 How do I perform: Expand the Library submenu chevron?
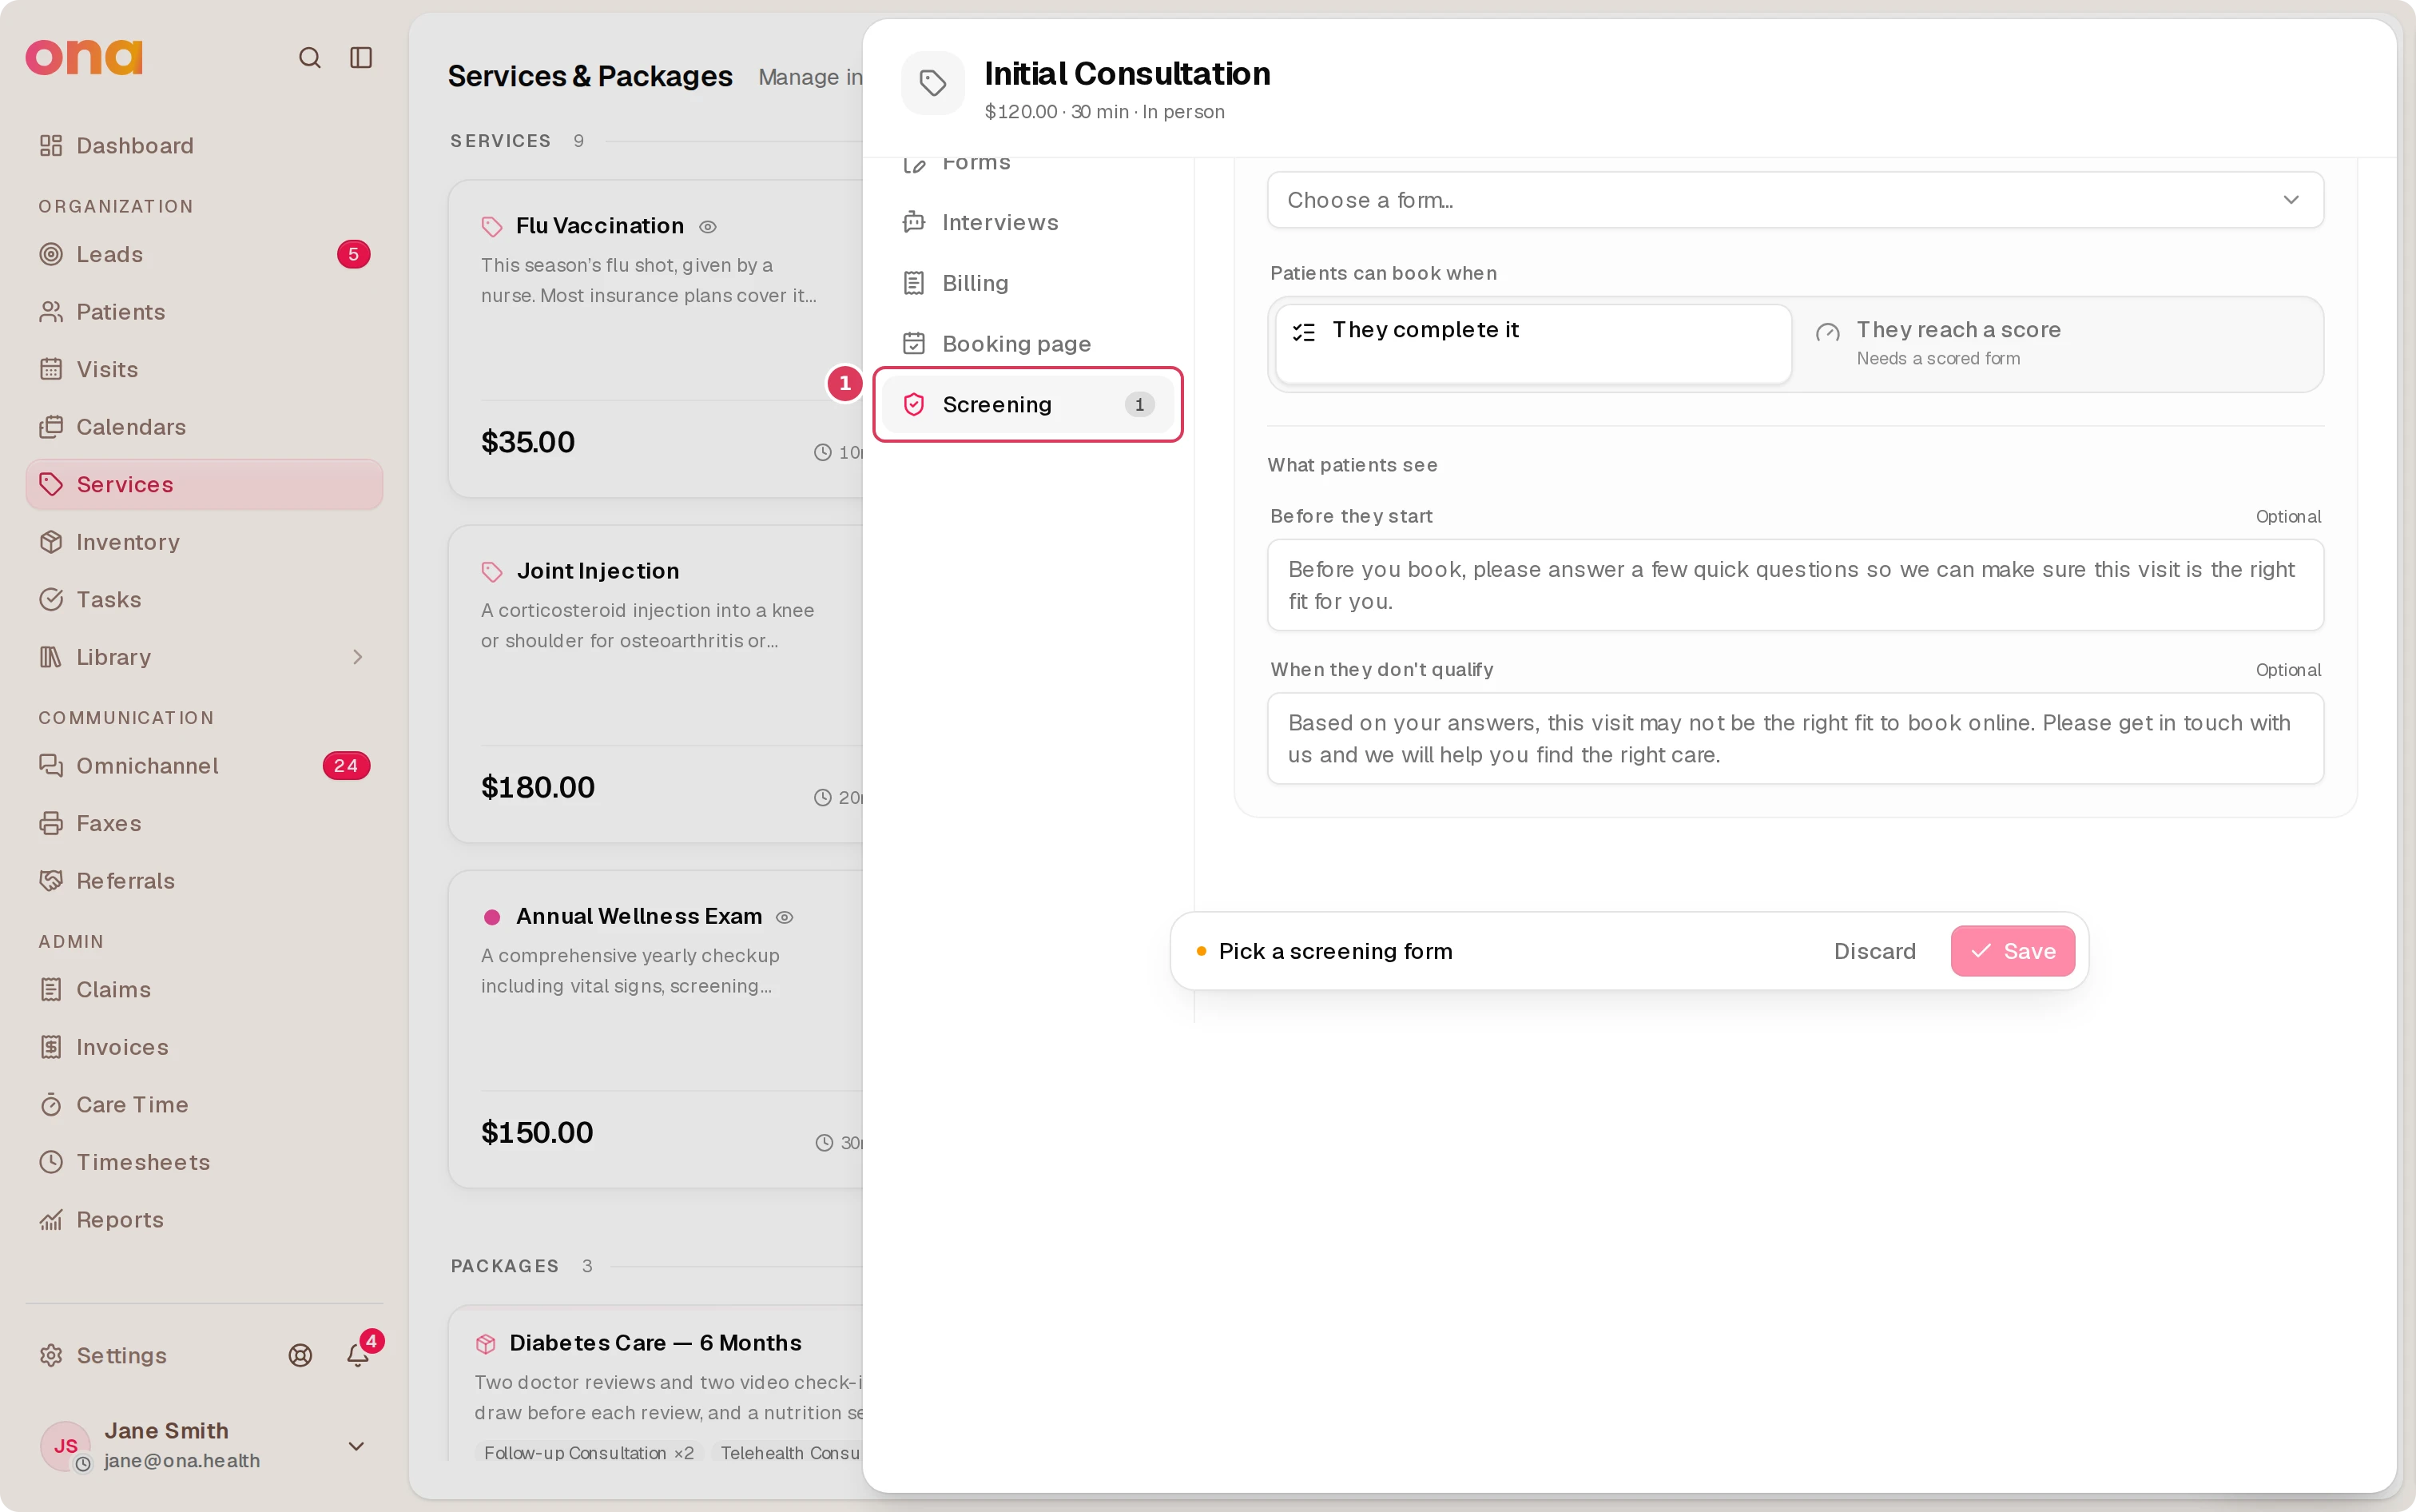357,657
